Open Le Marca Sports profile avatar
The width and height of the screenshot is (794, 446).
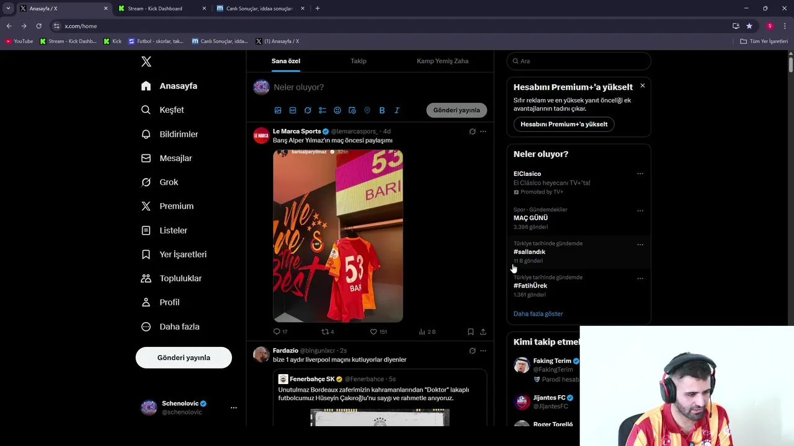261,136
